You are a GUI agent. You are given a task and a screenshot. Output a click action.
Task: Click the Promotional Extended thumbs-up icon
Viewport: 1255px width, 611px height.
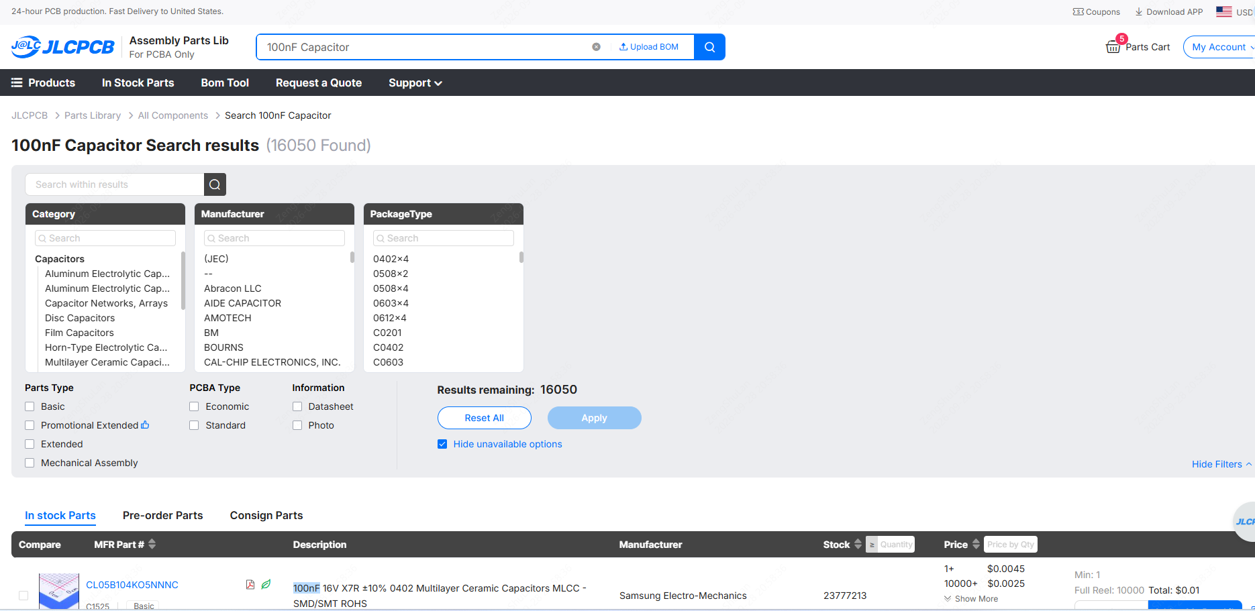click(x=145, y=425)
